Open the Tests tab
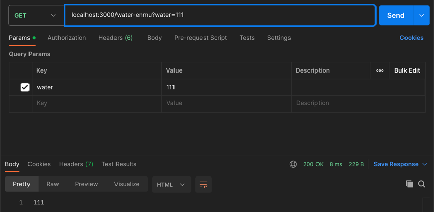434x212 pixels. coord(247,38)
